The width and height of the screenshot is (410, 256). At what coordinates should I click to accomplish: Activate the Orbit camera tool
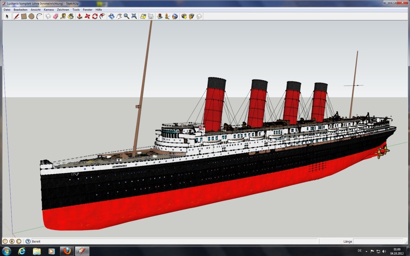coord(111,16)
